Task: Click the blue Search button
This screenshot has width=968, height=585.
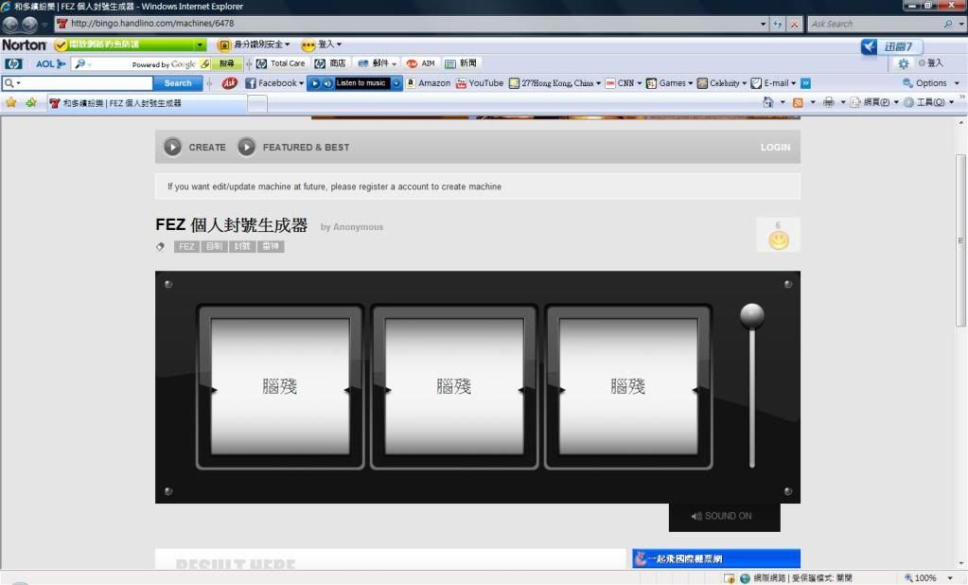Action: pyautogui.click(x=178, y=83)
